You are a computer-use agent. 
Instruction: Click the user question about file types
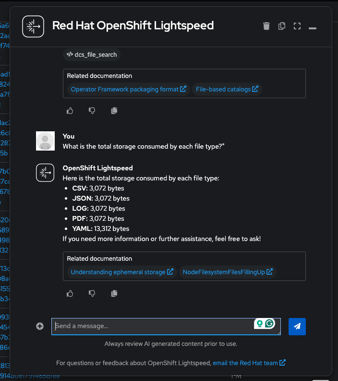click(144, 147)
